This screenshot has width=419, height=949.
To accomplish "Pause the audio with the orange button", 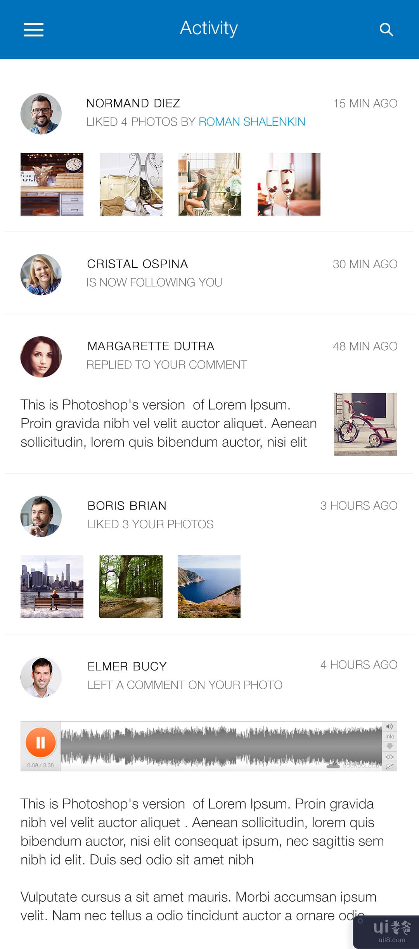I will [41, 742].
